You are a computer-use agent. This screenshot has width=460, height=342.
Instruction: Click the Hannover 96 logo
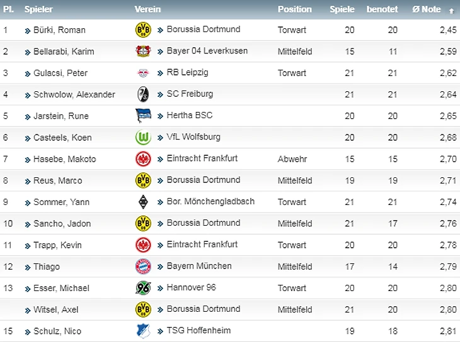143,288
